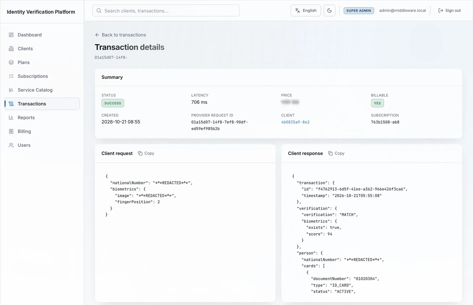
Task: Open Subscriptions in the sidebar
Action: click(x=42, y=76)
